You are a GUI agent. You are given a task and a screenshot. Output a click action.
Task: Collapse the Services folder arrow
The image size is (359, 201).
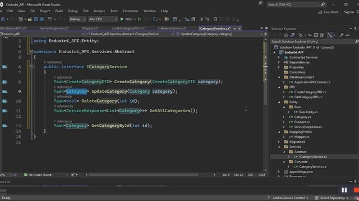279,147
